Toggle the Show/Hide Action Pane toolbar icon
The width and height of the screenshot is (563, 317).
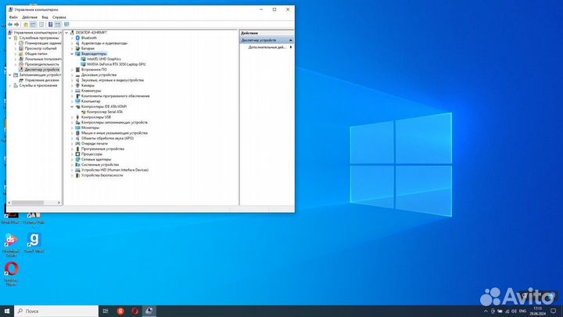tap(58, 24)
